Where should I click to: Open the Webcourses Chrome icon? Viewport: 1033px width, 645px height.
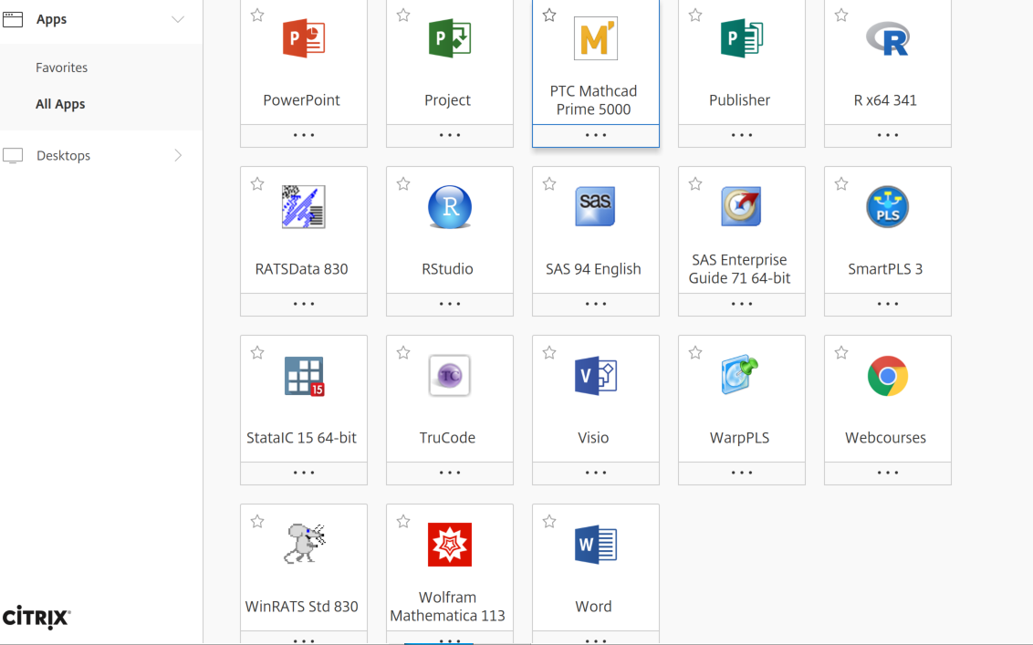[887, 376]
